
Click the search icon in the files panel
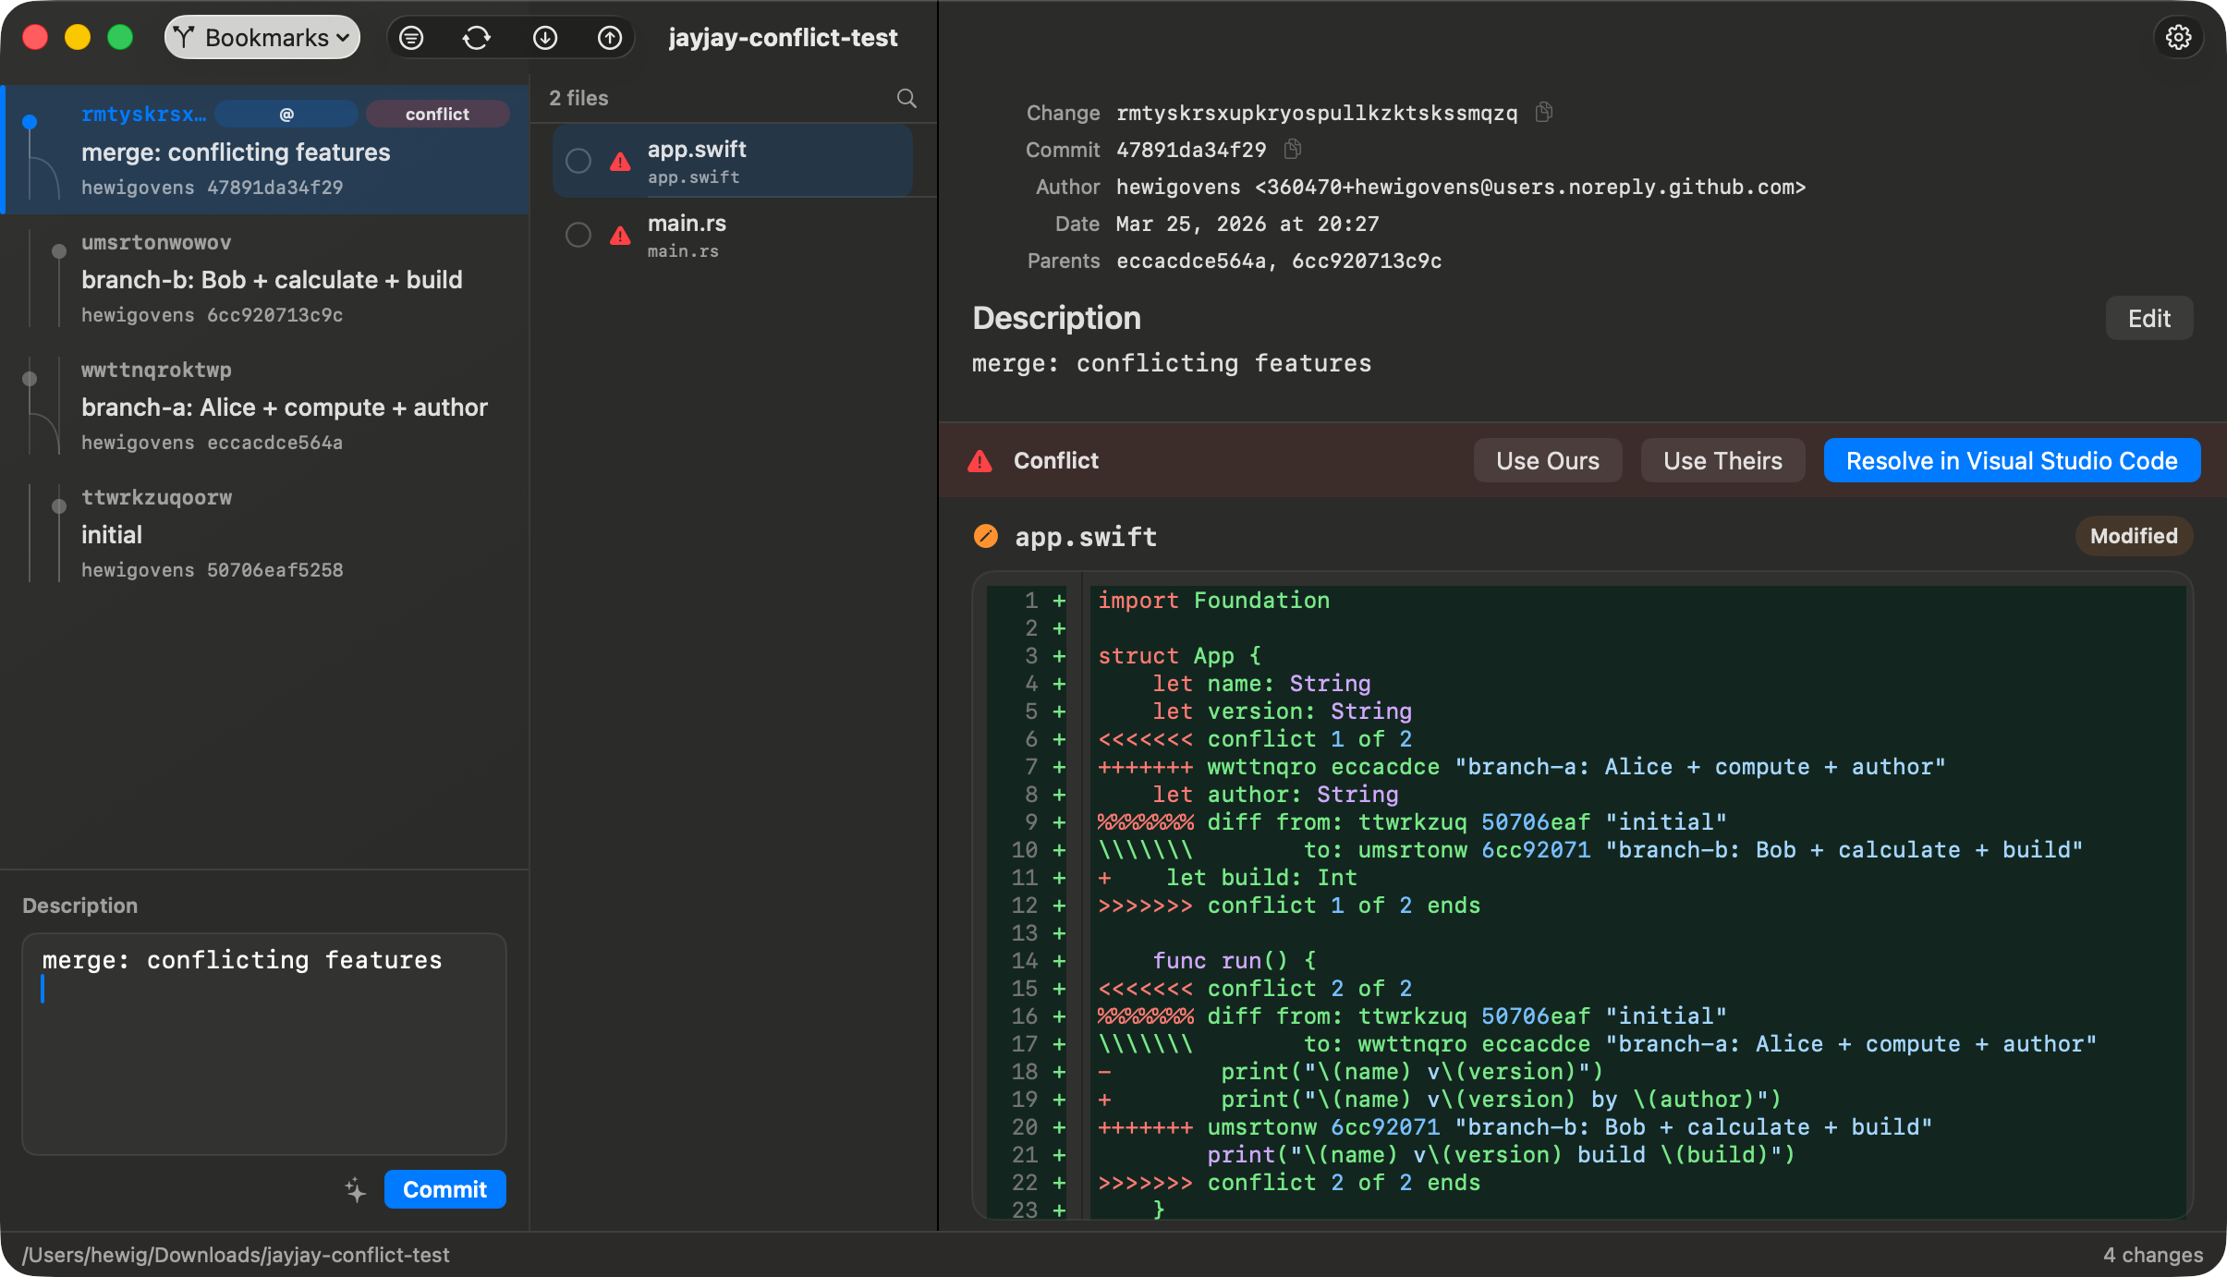(x=907, y=98)
